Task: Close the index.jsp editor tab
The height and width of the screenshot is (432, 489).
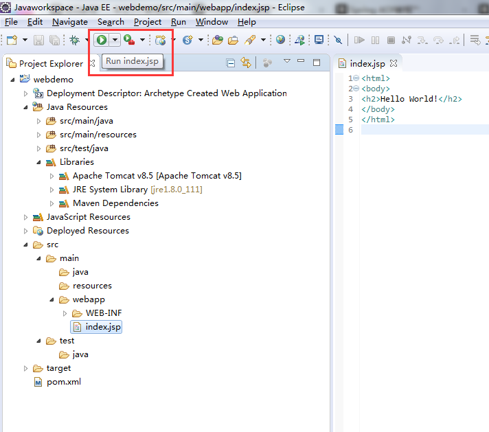Action: pos(394,63)
